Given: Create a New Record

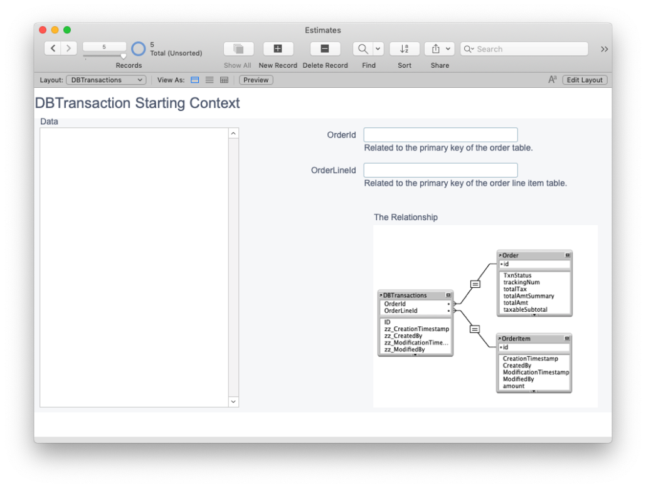Looking at the screenshot, I should [x=278, y=48].
